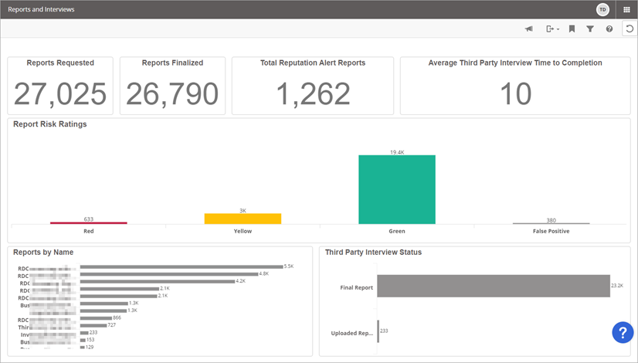
Task: Click Total Reputation Alert Reports value
Action: (313, 93)
